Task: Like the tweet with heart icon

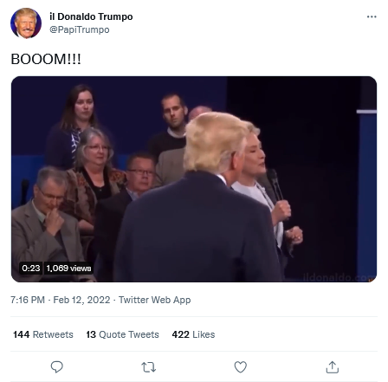Action: pyautogui.click(x=240, y=367)
